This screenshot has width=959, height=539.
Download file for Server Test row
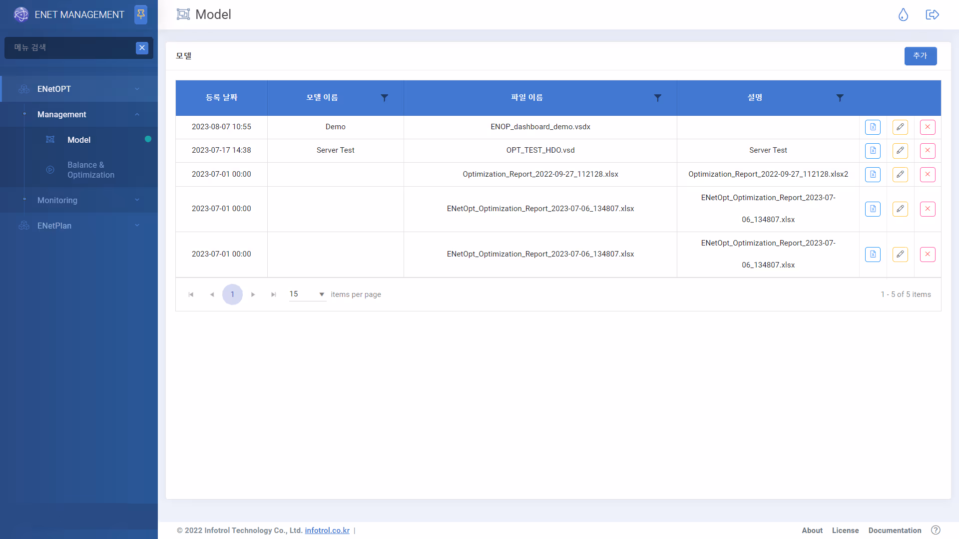tap(873, 150)
